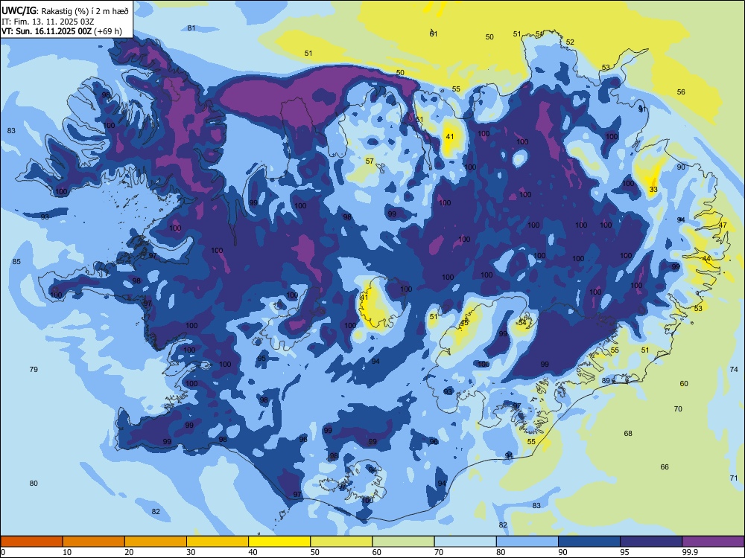Click the map humidity value "71"
The width and height of the screenshot is (745, 558).
734,478
